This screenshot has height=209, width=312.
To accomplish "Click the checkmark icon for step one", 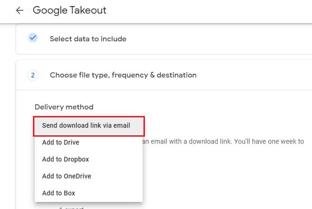I will click(x=33, y=38).
